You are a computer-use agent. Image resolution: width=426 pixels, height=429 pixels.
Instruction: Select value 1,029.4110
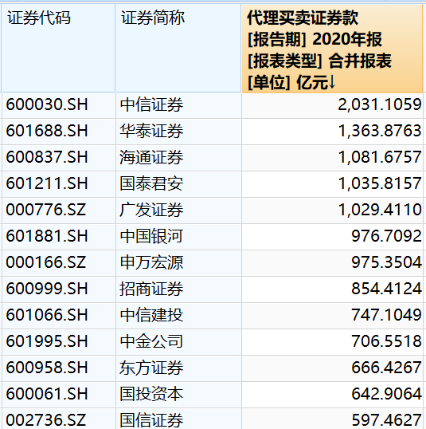pos(332,211)
